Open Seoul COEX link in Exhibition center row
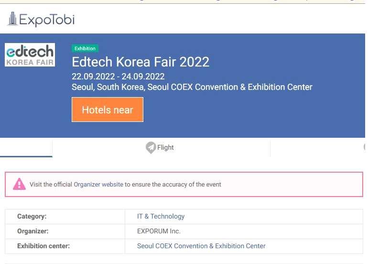The image size is (368, 264). coord(201,246)
